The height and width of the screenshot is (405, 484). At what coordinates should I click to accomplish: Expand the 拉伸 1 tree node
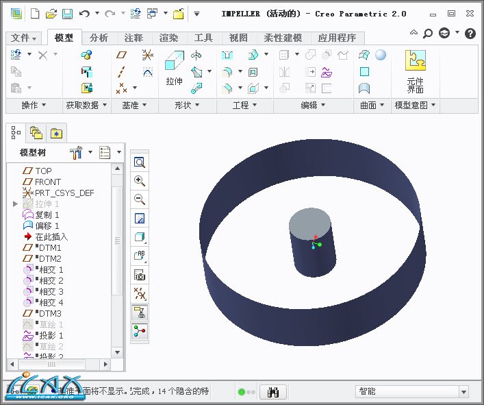click(x=15, y=204)
